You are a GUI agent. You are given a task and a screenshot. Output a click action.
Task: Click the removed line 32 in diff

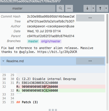coord(61,87)
